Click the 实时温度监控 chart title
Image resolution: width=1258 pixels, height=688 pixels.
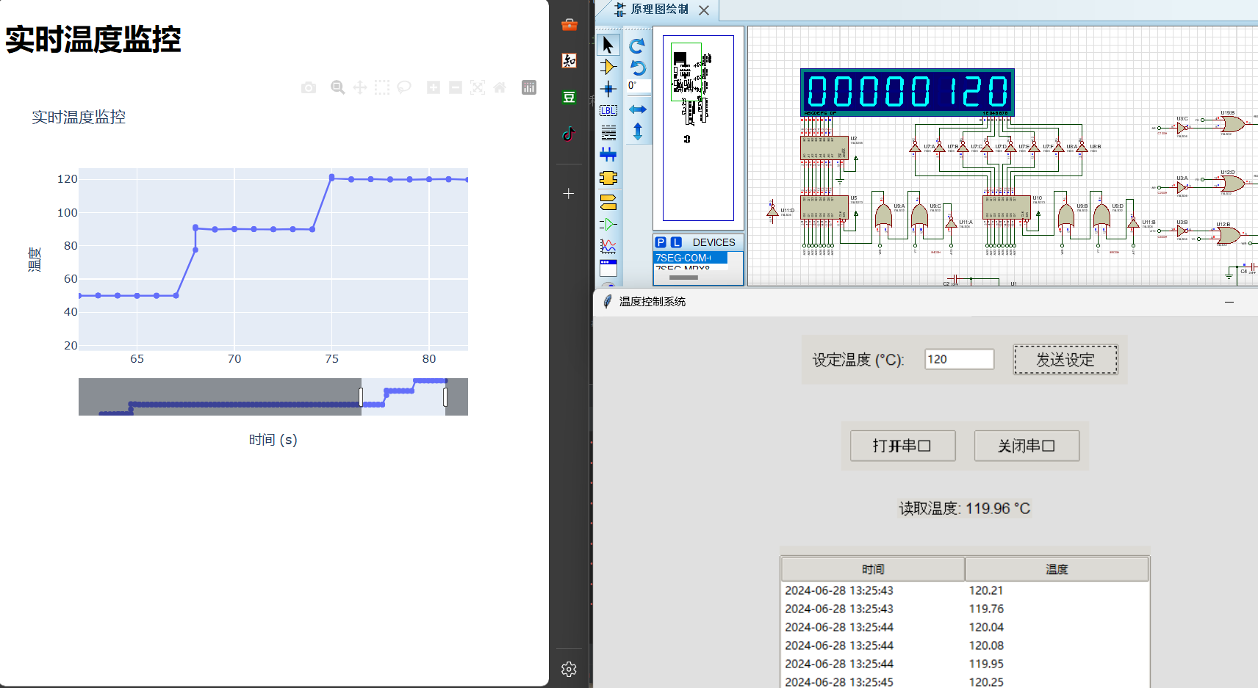[79, 117]
